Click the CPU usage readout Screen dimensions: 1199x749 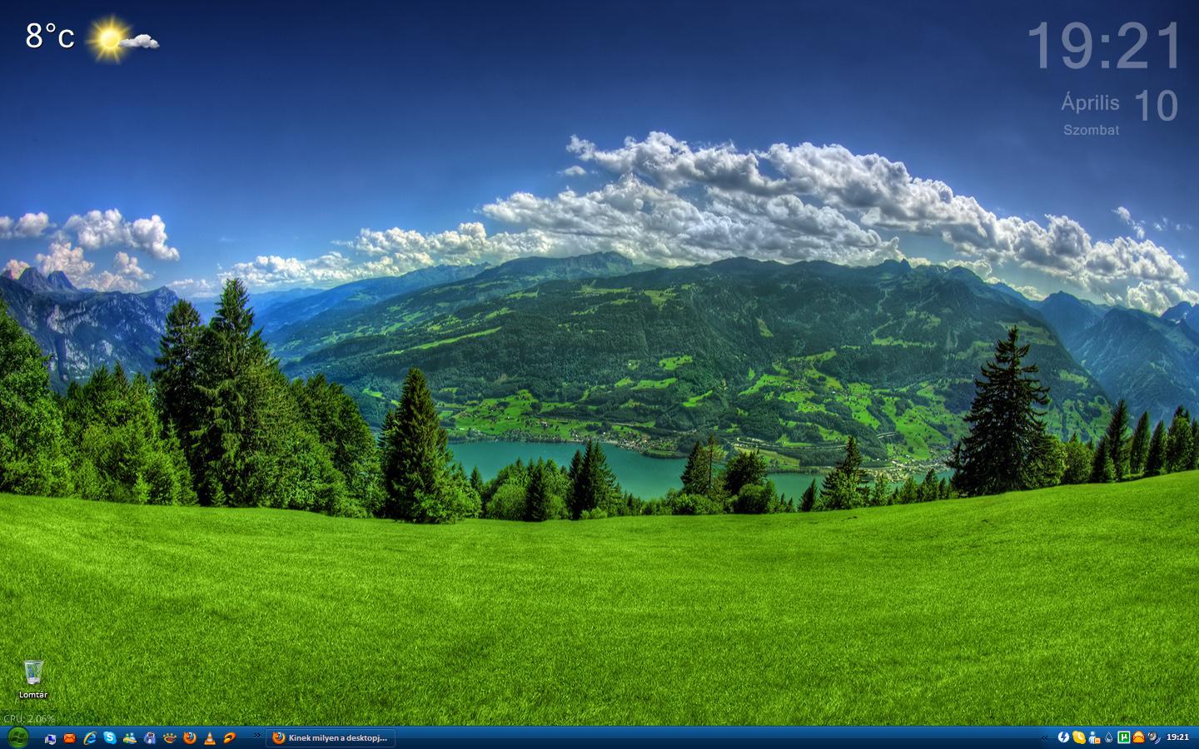pyautogui.click(x=28, y=718)
